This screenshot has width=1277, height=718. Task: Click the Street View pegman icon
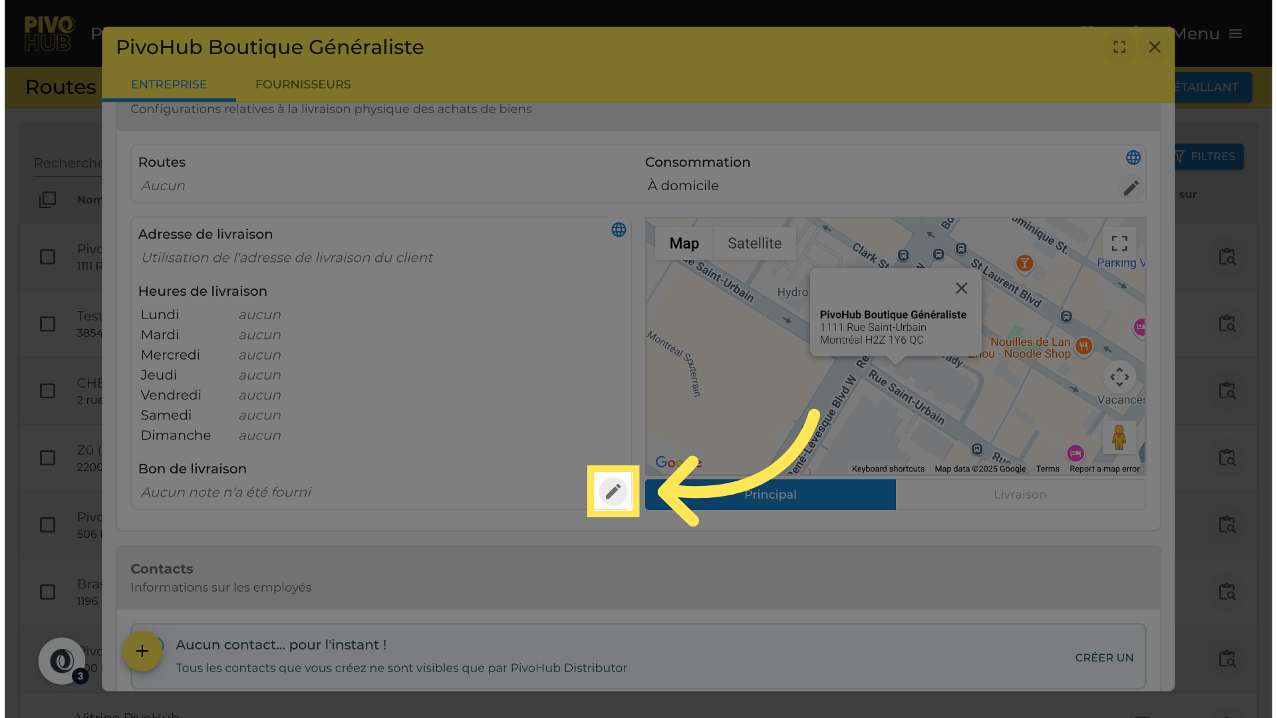click(x=1119, y=437)
